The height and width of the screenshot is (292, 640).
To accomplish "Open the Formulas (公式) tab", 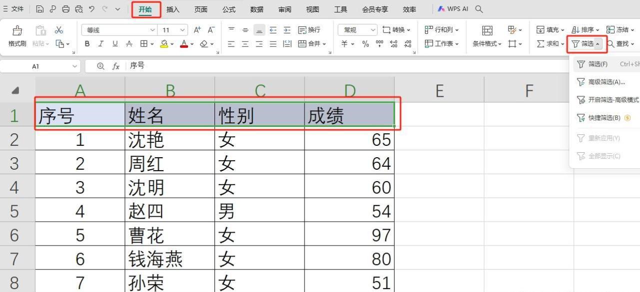I will (229, 9).
